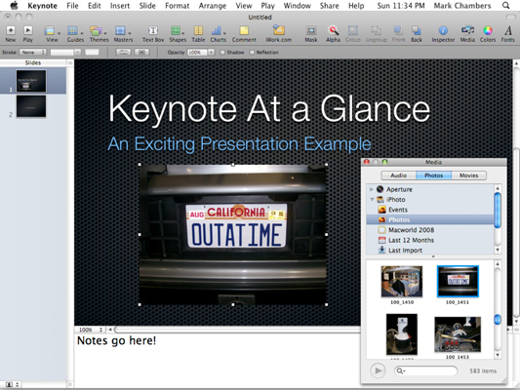Enable the Reflection checkbox

click(x=252, y=53)
